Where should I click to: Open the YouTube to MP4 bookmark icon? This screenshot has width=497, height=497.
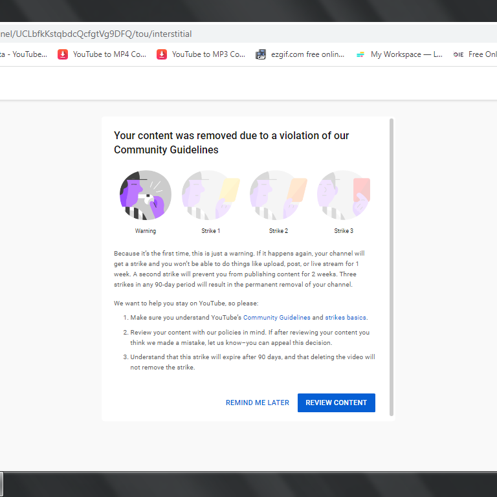[63, 54]
